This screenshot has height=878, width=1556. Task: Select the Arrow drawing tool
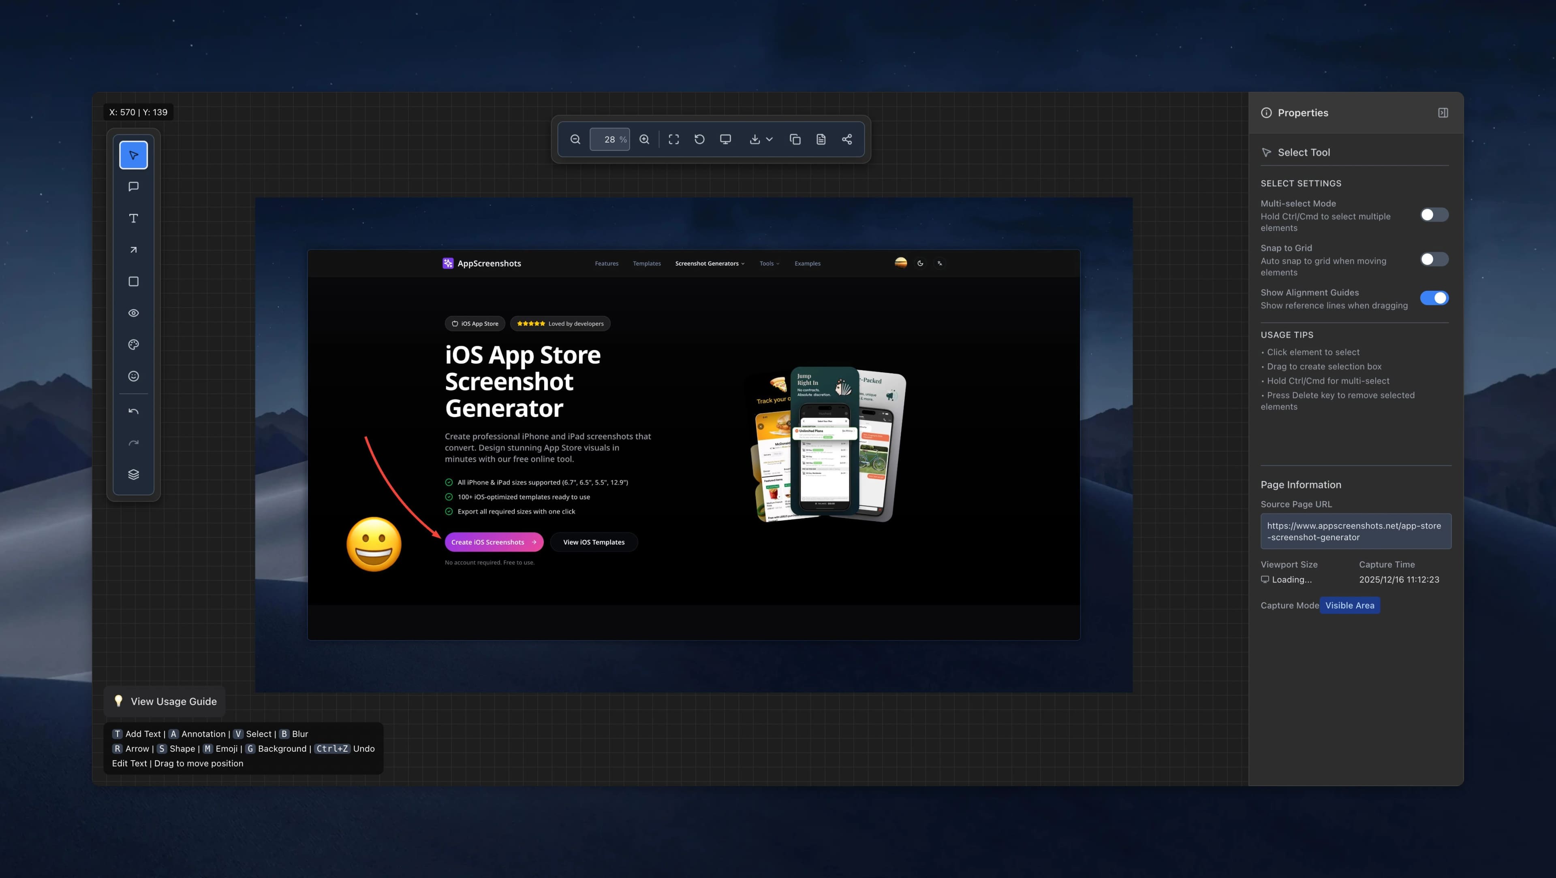(x=133, y=250)
